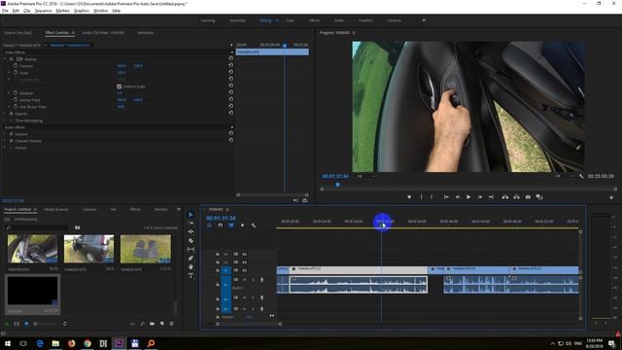Viewport: 622px width, 350px height.
Task: Switch to Media Browser tab
Action: coord(56,209)
